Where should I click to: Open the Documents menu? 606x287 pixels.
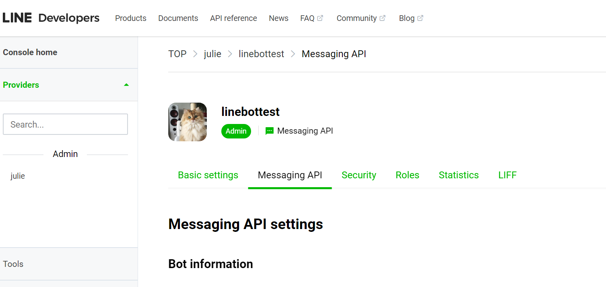pyautogui.click(x=178, y=18)
